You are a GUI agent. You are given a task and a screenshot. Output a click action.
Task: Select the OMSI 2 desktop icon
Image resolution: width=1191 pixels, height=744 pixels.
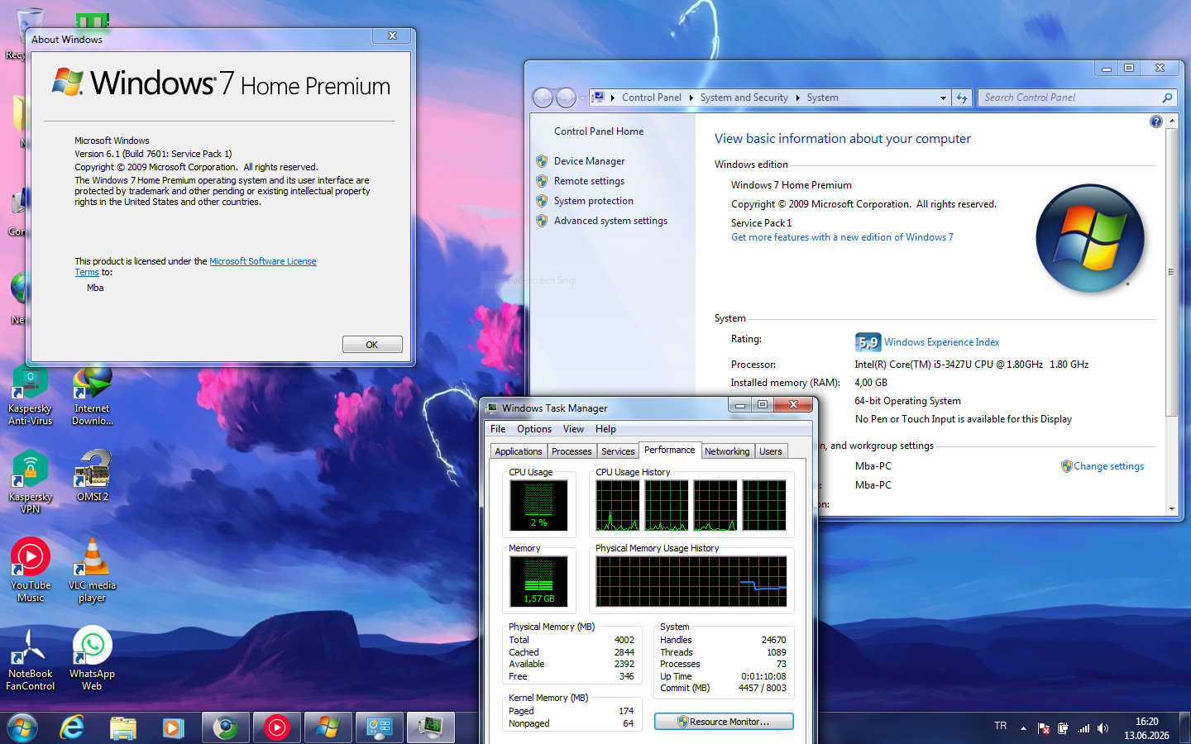pos(92,476)
